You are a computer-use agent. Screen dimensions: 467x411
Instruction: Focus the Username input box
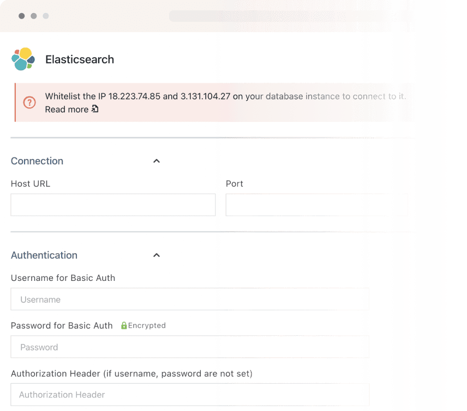(190, 299)
